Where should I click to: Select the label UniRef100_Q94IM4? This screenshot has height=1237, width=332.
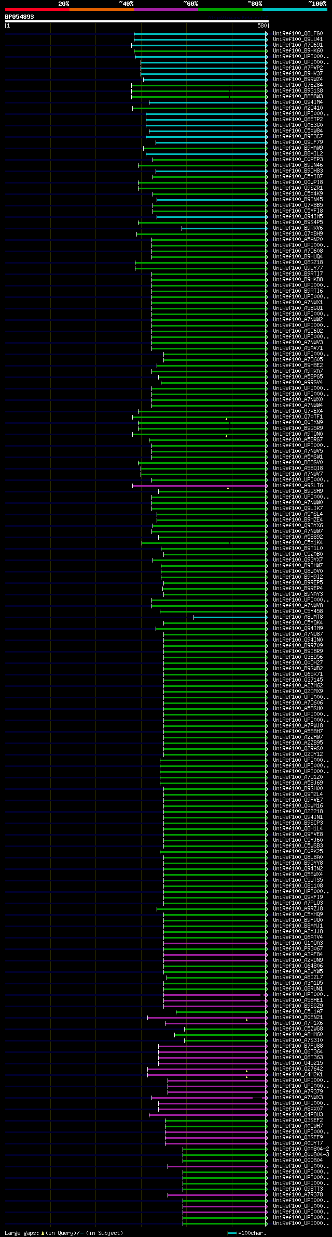click(x=298, y=102)
